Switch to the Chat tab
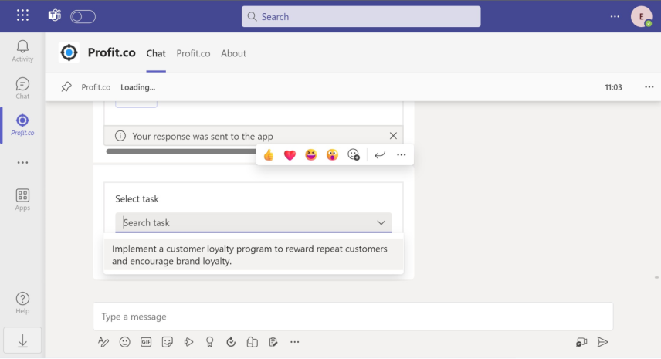This screenshot has height=359, width=661. (x=156, y=53)
